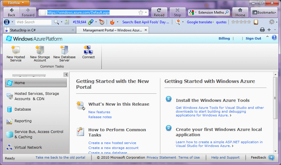Viewport: 281px width, 165px height.
Task: Click into the Web Search input field
Action: click(33, 22)
